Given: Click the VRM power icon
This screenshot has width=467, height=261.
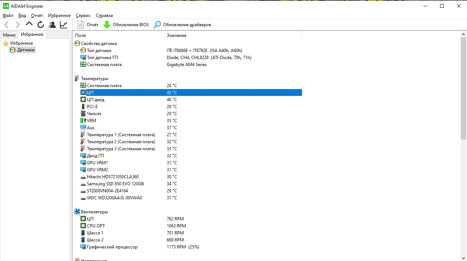Looking at the screenshot, I should [x=83, y=121].
